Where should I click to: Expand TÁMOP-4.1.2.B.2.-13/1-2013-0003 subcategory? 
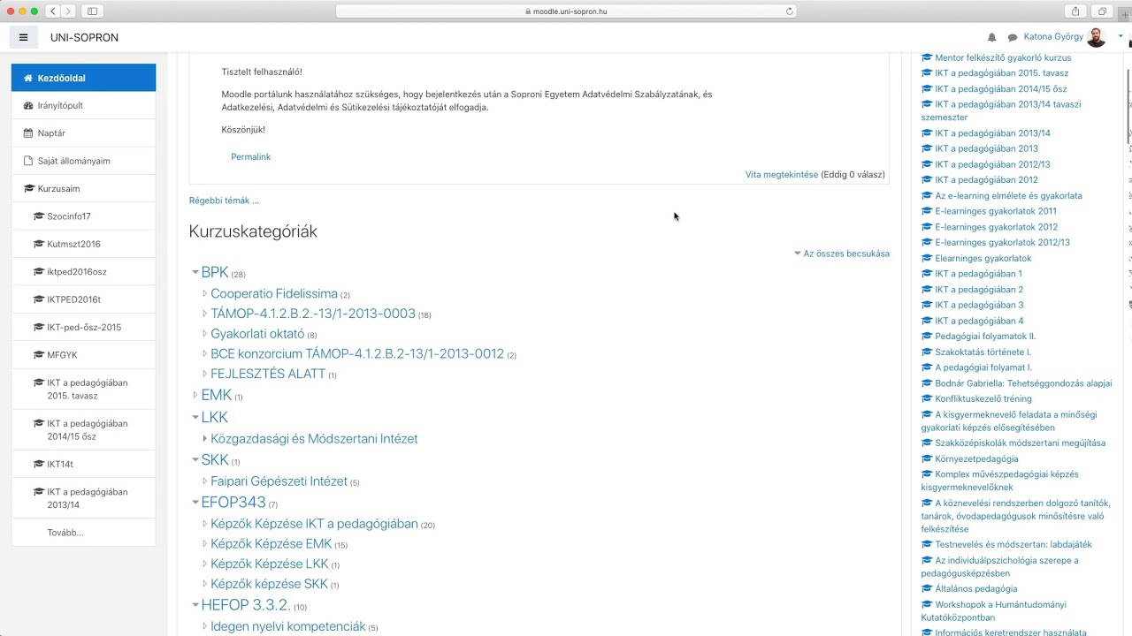pyautogui.click(x=205, y=314)
